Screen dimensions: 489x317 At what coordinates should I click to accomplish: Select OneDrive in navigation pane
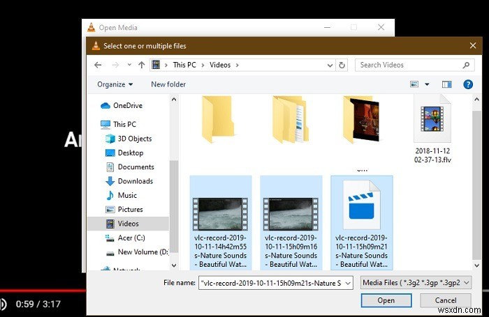pos(128,105)
